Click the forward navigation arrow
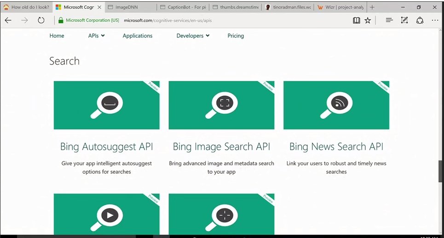The image size is (444, 238). click(x=25, y=20)
